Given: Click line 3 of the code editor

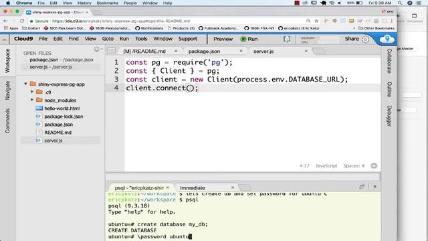Looking at the screenshot, I should (x=237, y=79).
